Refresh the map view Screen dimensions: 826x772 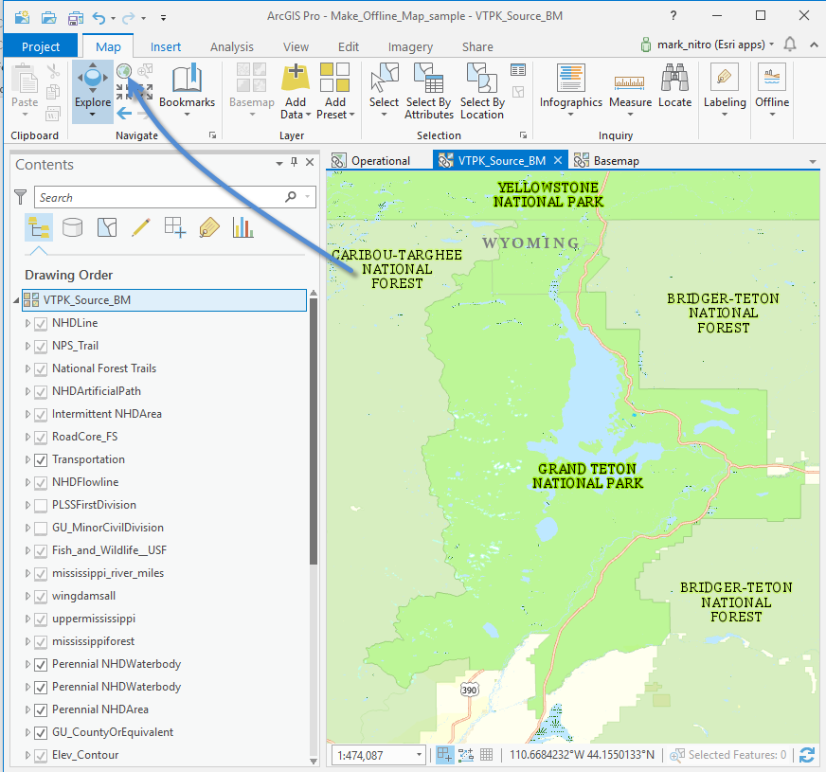coord(807,755)
